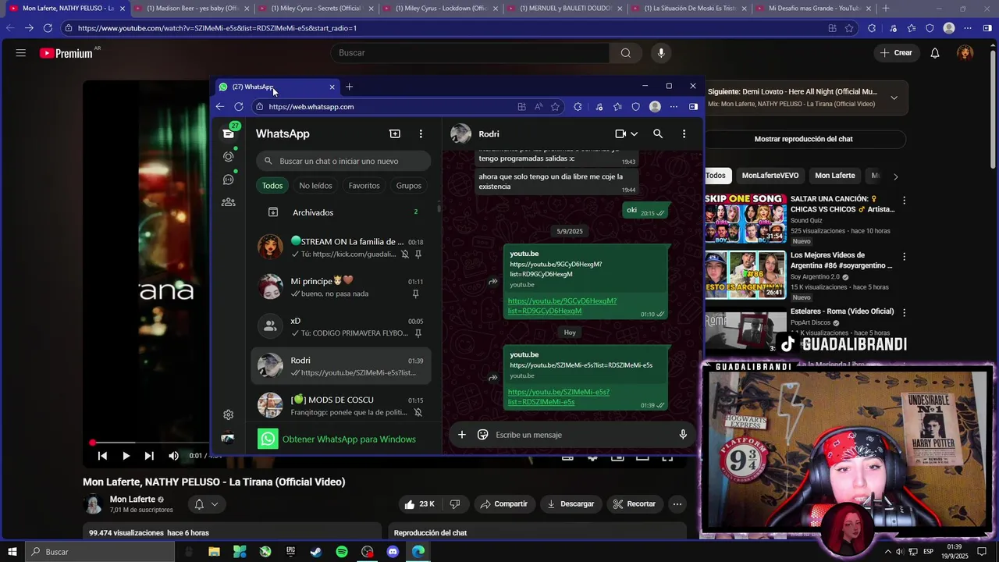The image size is (999, 562).
Task: Select the Grupos chat filter
Action: point(409,186)
